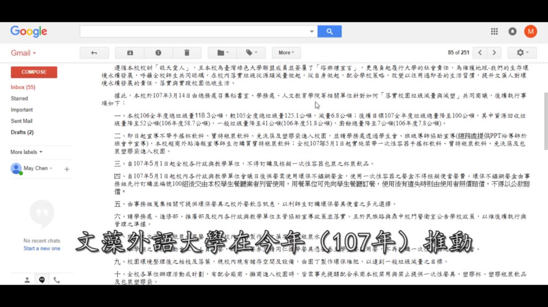
Task: Expand the More actions dropdown
Action: [287, 53]
